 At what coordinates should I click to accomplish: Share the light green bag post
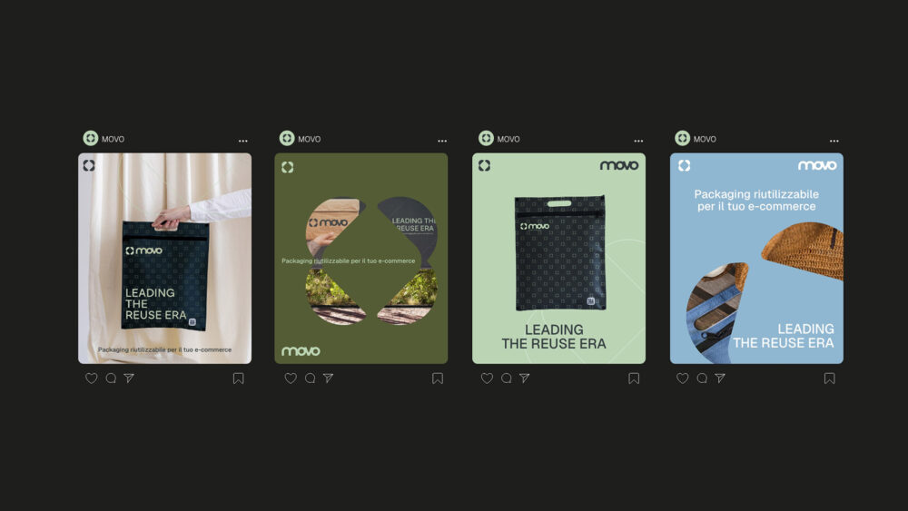pyautogui.click(x=525, y=378)
